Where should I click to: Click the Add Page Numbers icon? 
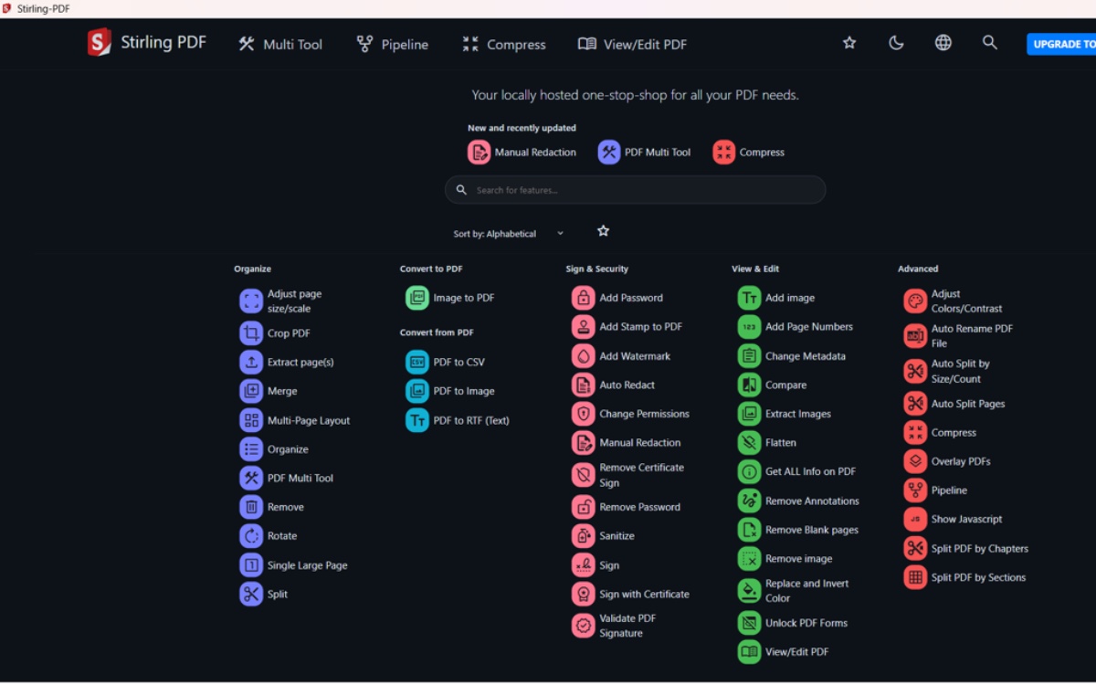point(749,327)
